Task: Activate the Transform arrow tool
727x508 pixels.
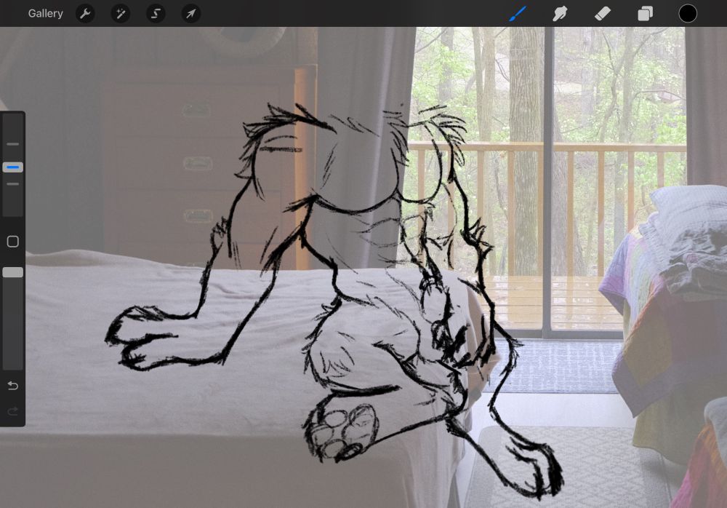Action: click(191, 14)
